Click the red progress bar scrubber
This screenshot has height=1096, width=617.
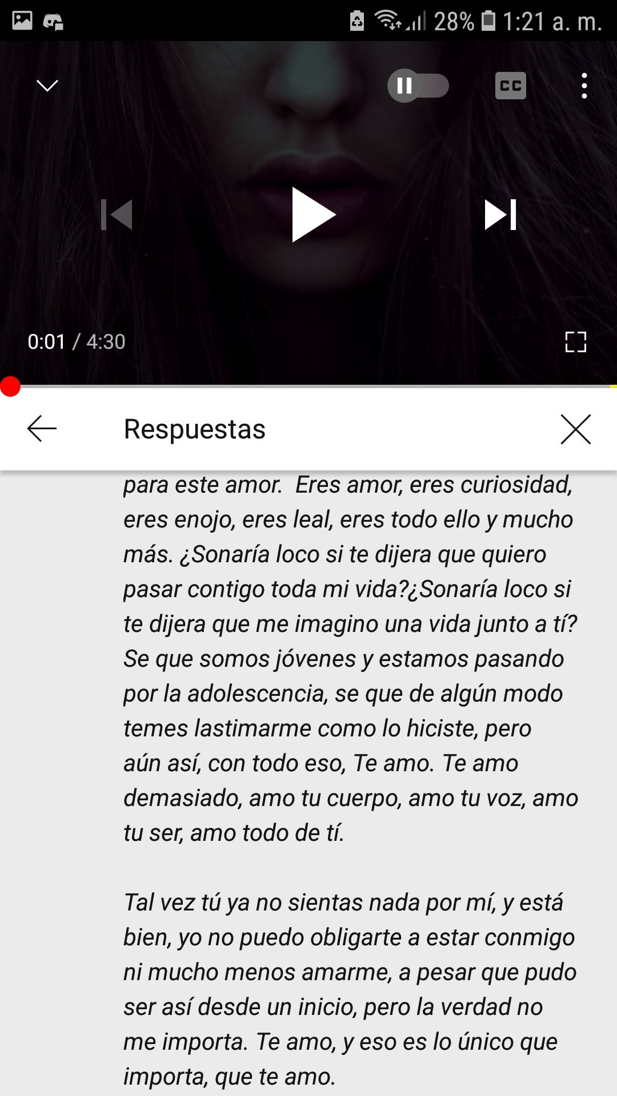(10, 386)
